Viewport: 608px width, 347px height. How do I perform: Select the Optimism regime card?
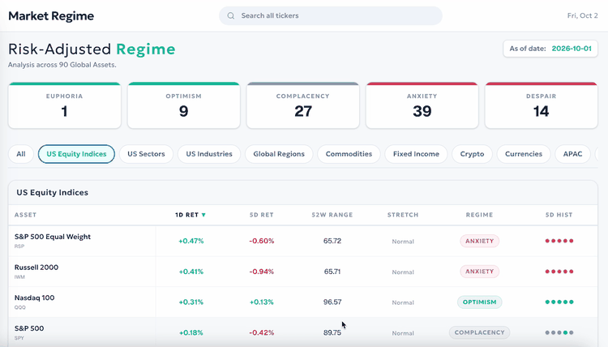coord(184,105)
